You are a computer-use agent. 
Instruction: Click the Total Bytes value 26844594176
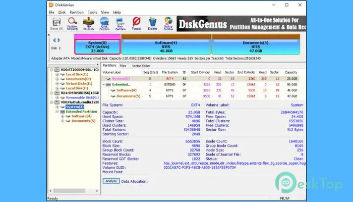click(292, 112)
